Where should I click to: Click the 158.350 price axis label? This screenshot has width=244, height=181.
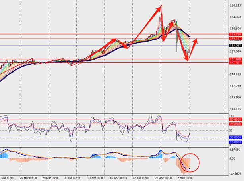(235, 17)
